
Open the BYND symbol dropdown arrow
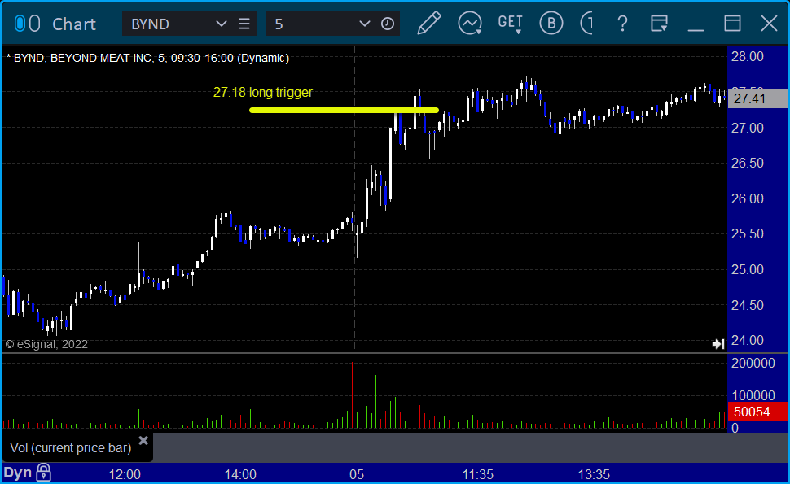pyautogui.click(x=222, y=24)
